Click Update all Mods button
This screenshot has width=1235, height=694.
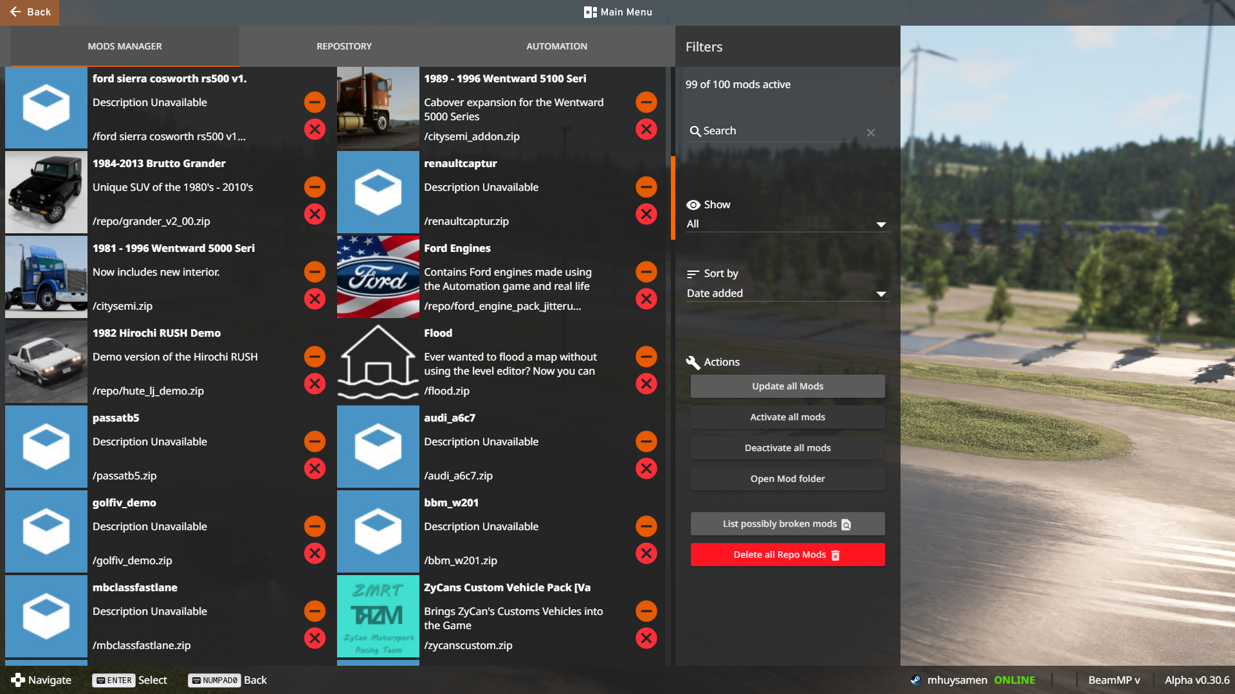coord(787,386)
